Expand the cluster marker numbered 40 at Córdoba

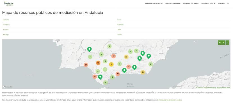point(113,56)
